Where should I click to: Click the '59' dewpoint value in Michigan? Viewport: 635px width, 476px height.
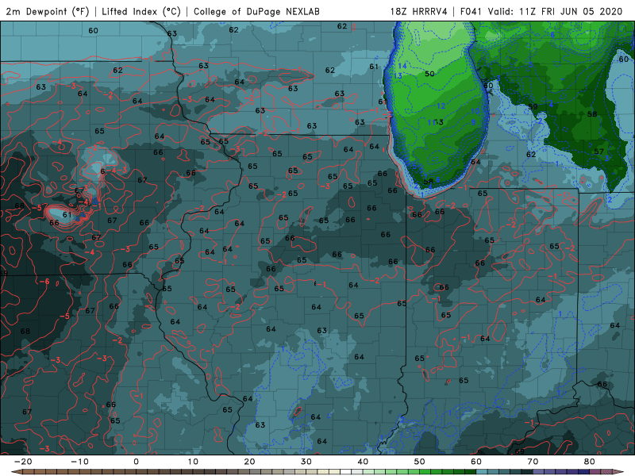533,107
